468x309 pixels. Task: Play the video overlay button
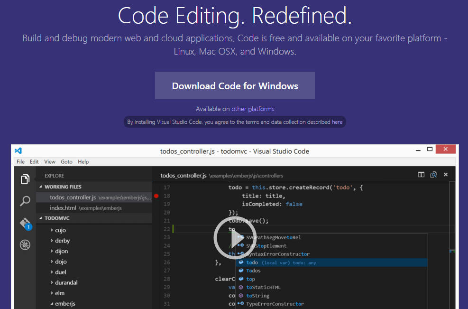pyautogui.click(x=235, y=238)
